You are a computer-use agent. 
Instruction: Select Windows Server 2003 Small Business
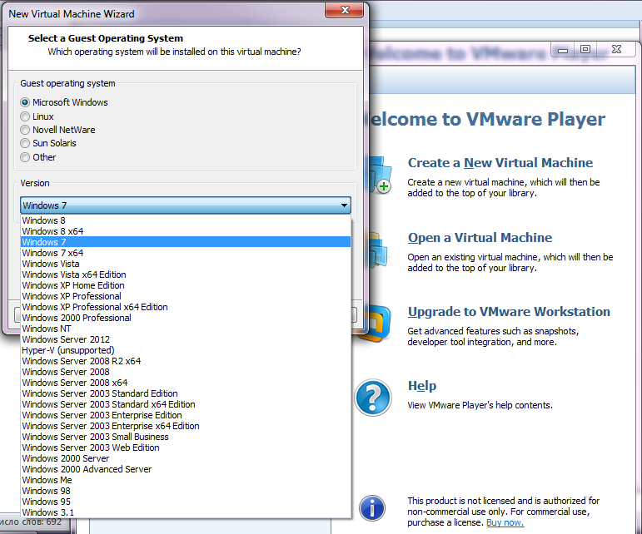pyautogui.click(x=186, y=437)
